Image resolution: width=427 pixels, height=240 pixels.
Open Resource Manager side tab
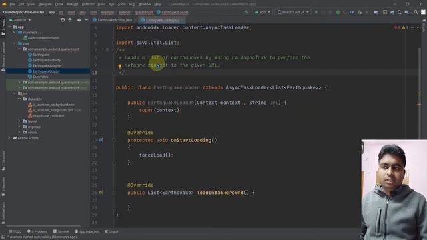pyautogui.click(x=3, y=57)
